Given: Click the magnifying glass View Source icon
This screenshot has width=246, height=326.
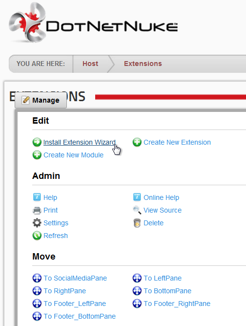Looking at the screenshot, I should pyautogui.click(x=137, y=210).
